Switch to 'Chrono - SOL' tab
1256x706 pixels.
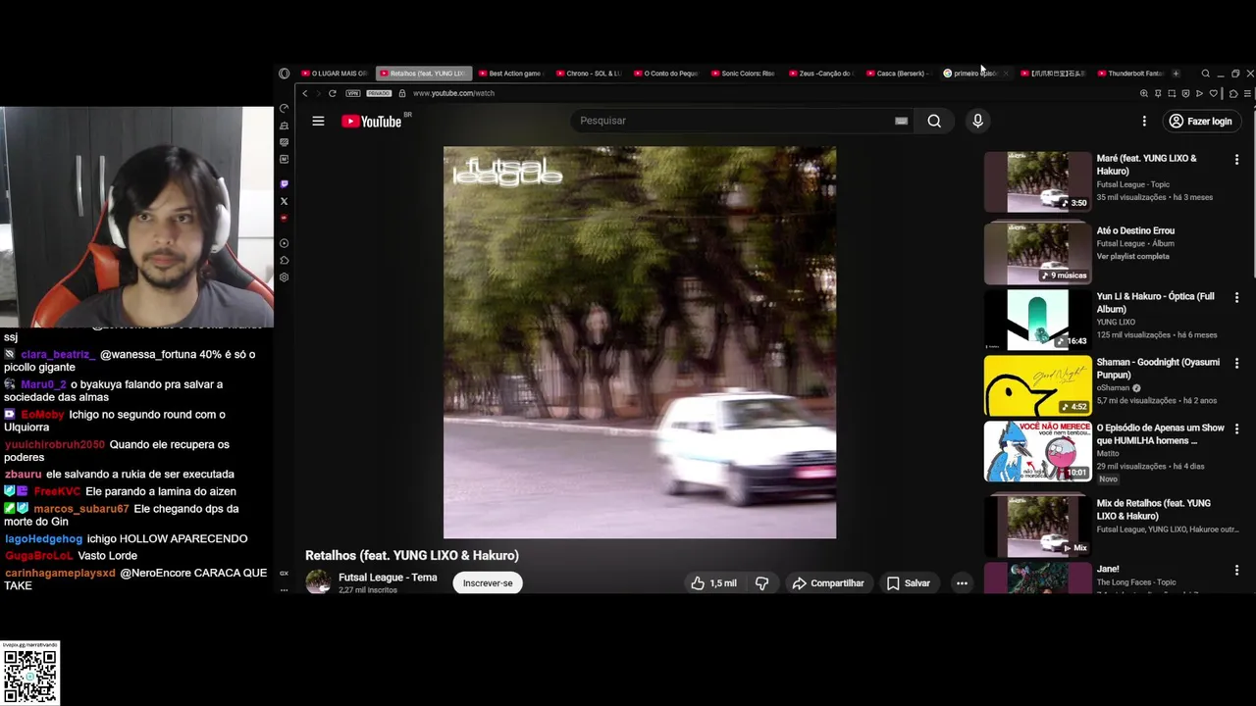(589, 74)
